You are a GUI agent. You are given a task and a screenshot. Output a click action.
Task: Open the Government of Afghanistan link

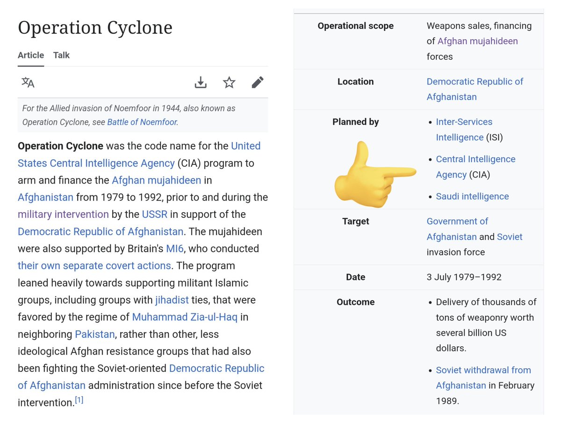457,229
